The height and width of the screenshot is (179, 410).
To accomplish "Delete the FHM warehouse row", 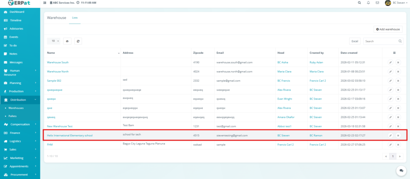I will point(398,145).
